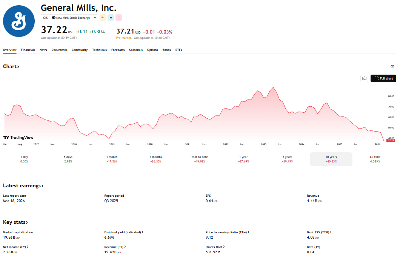Click the 37.22 current price label on chart axis
Viewport: 400px width, 268px height.
pyautogui.click(x=391, y=140)
